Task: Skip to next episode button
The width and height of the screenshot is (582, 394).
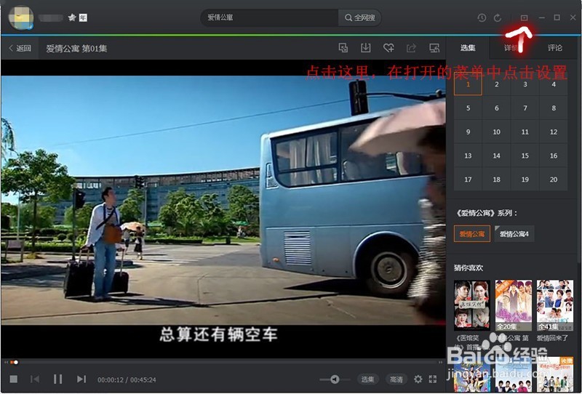Action: point(81,379)
